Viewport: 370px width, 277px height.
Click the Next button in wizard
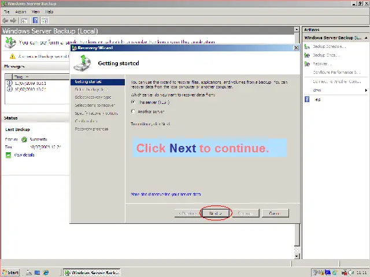click(216, 213)
